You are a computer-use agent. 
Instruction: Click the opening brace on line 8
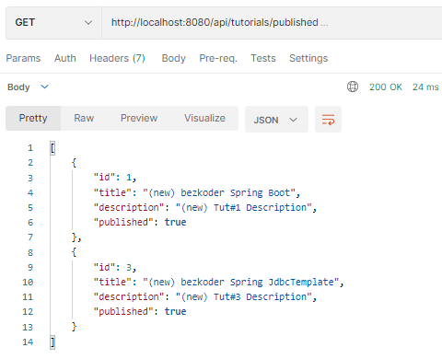tap(74, 252)
